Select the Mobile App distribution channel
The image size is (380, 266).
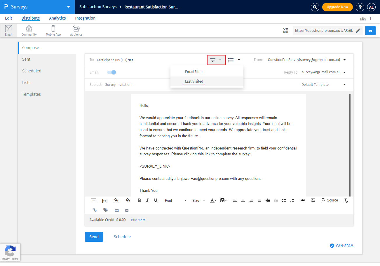pyautogui.click(x=53, y=30)
